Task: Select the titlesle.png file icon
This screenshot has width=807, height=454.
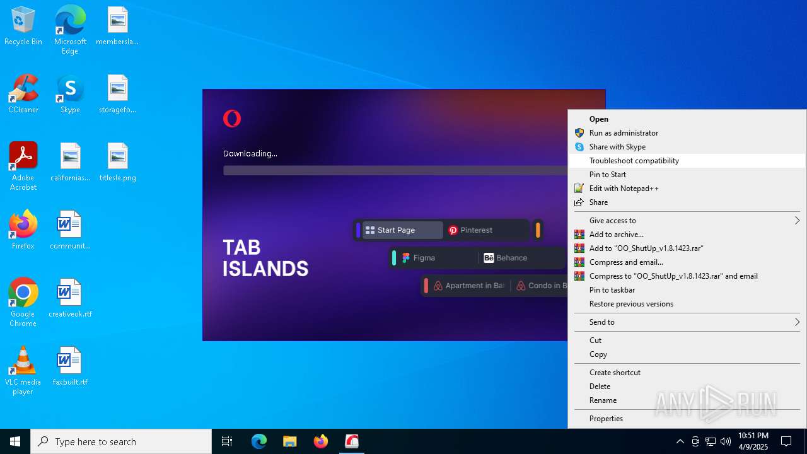Action: [117, 163]
